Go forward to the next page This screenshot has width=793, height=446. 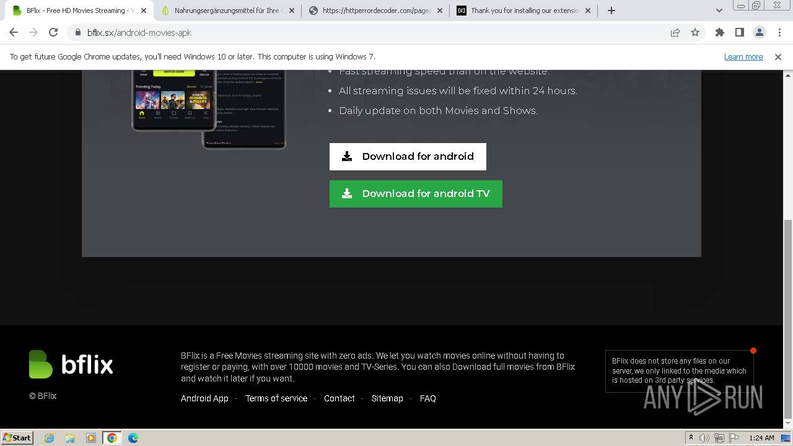pyautogui.click(x=33, y=33)
